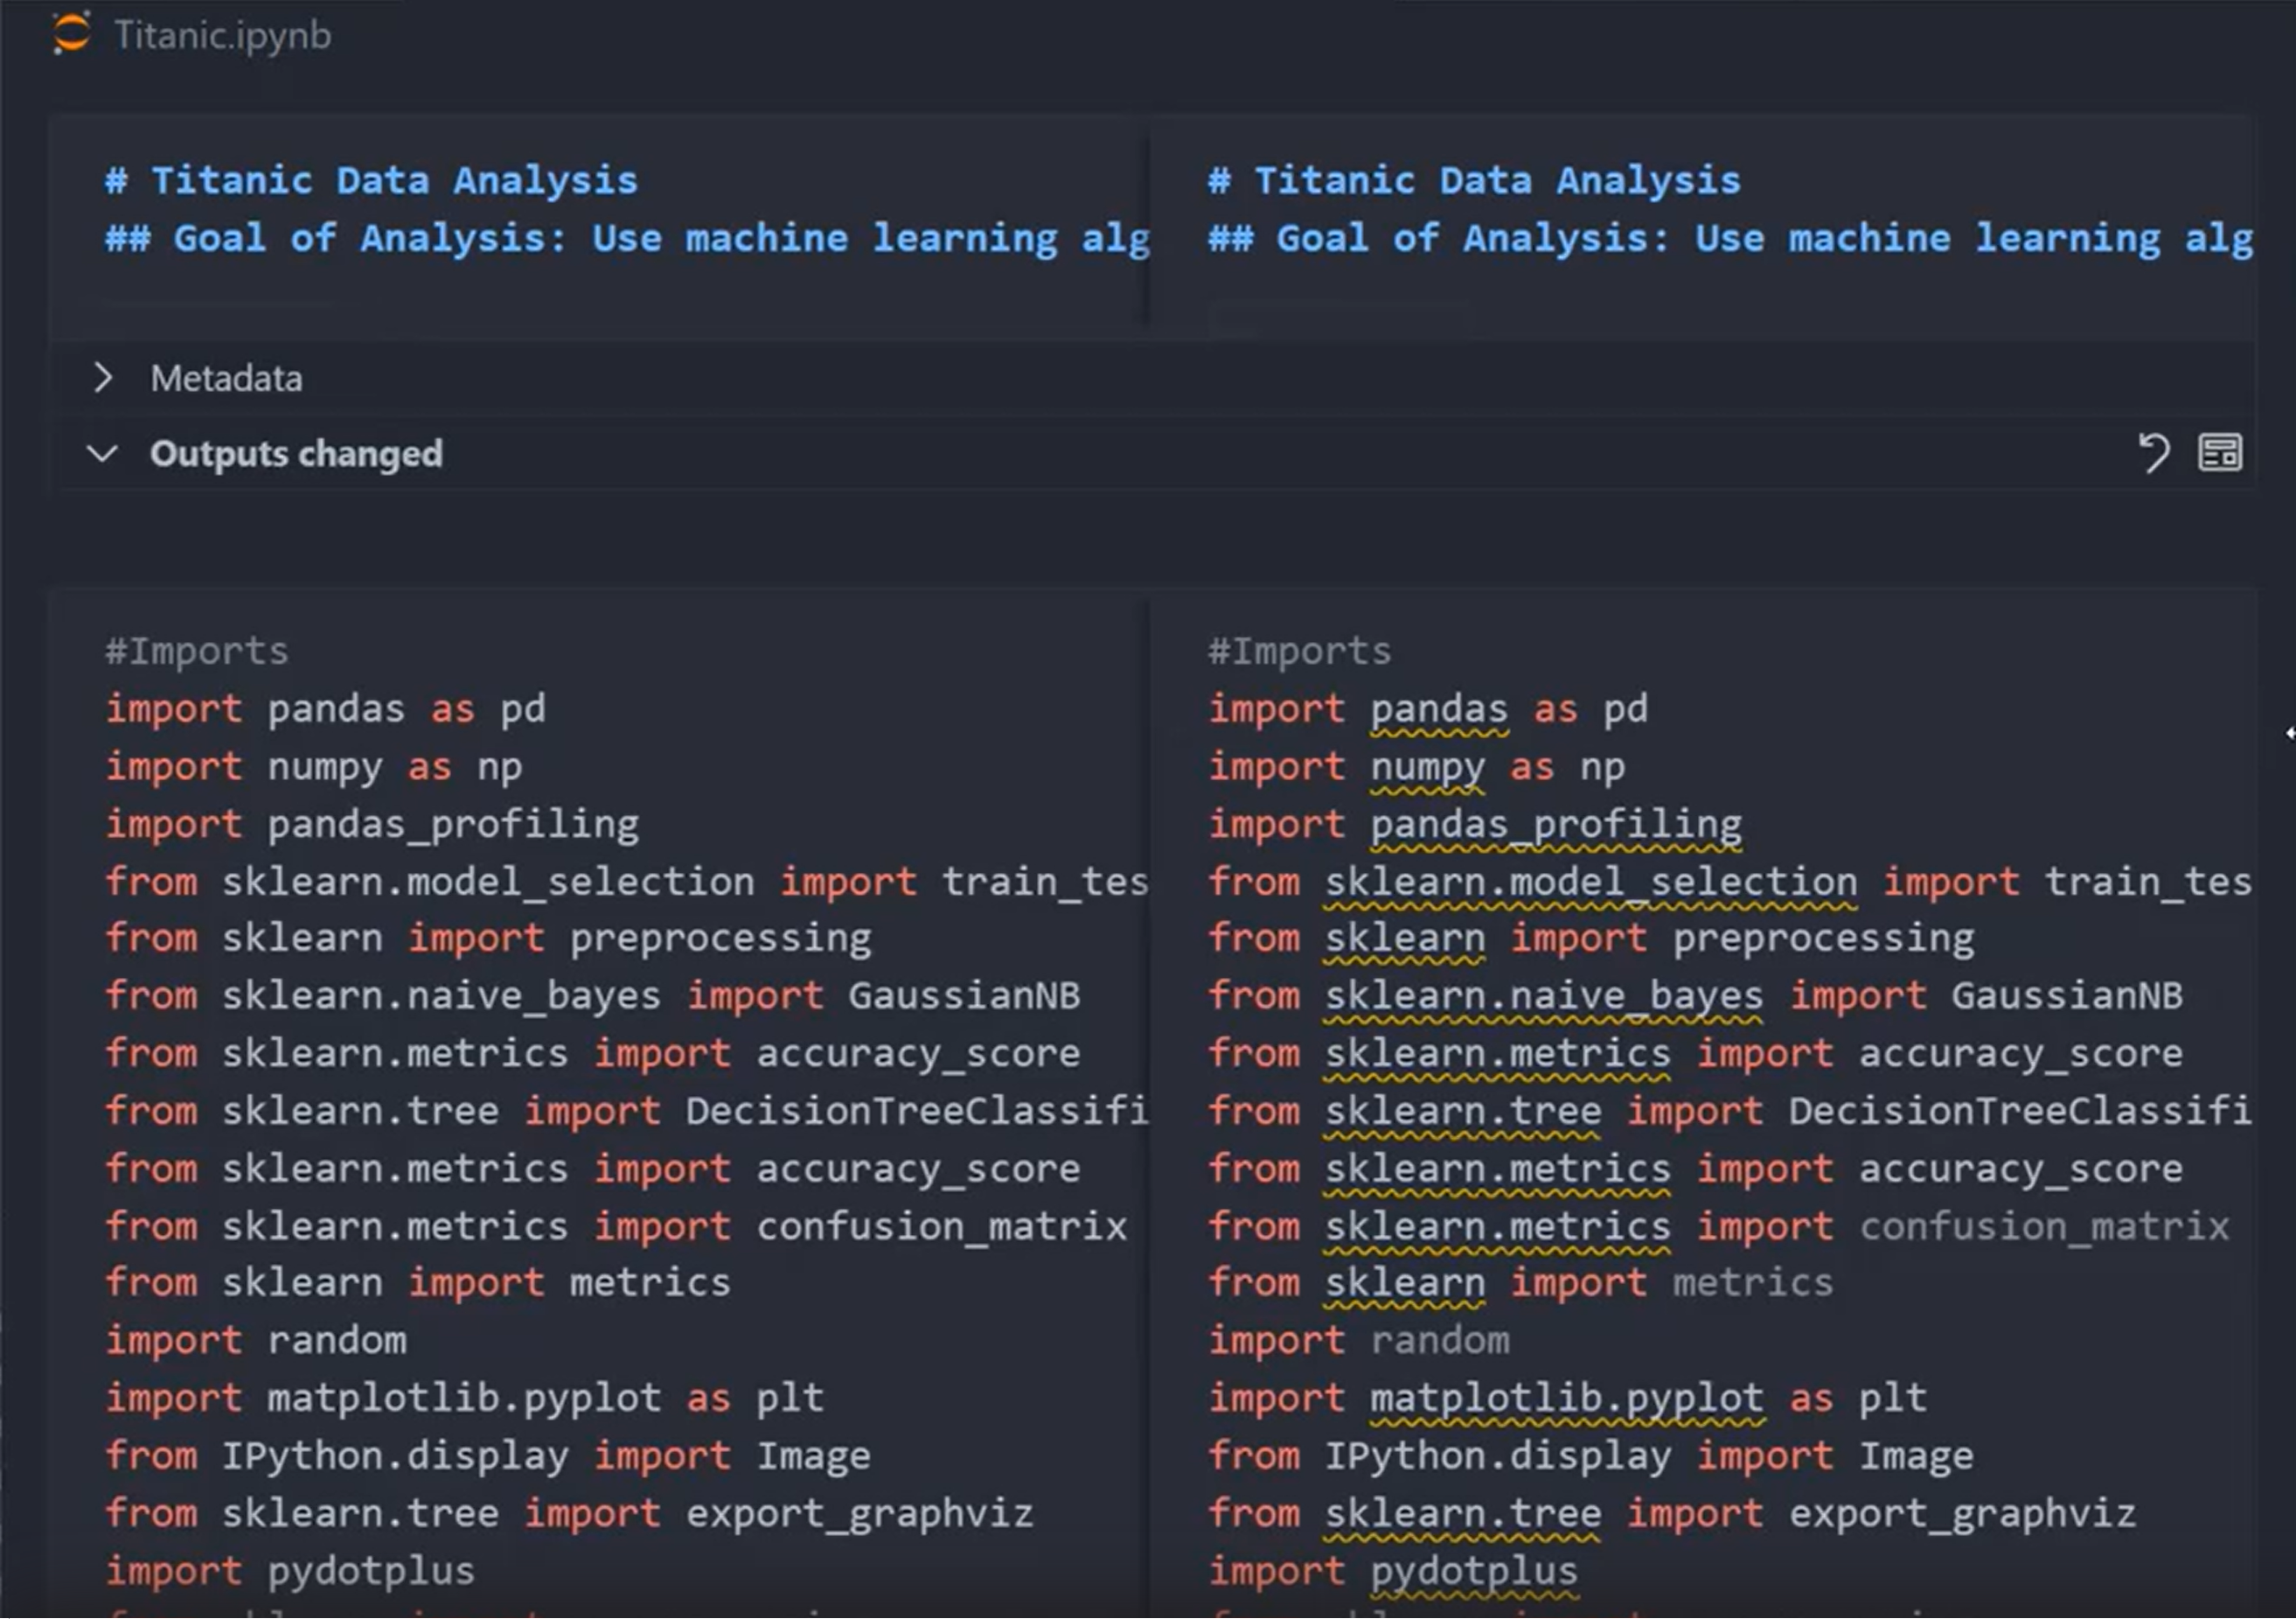
Task: Click greyed 'metrics' in the right pane
Action: pos(1753,1284)
